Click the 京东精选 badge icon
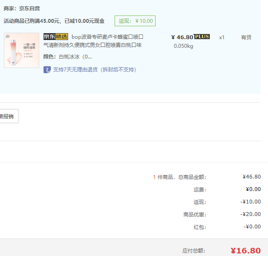The image size is (268, 256). (56, 37)
